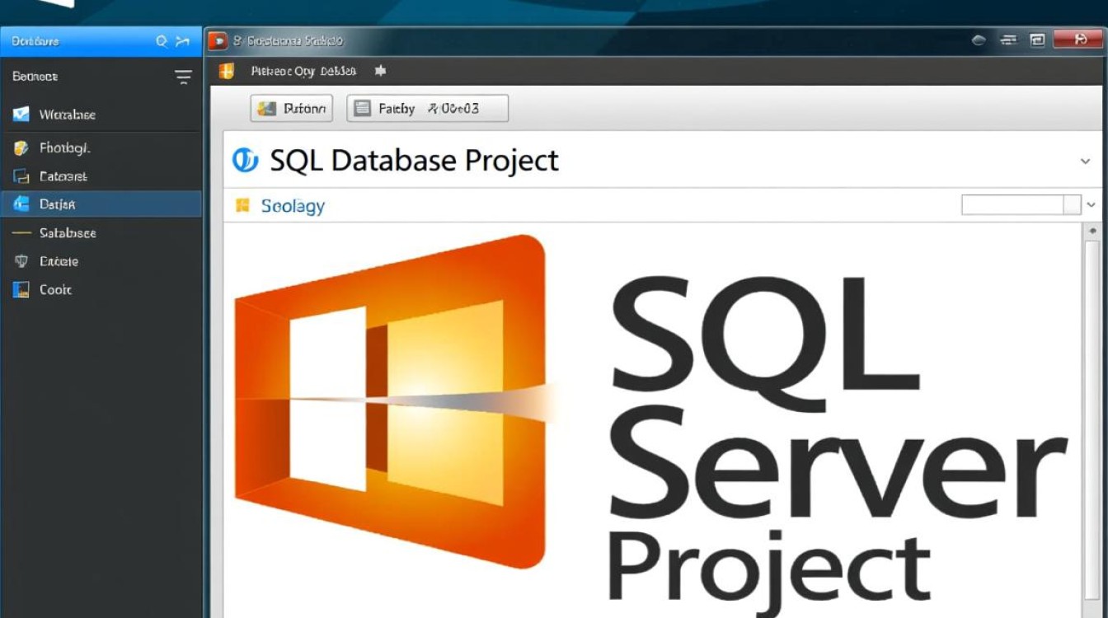1108x618 pixels.
Task: Click the magnifier search icon in sidebar header
Action: [x=162, y=41]
